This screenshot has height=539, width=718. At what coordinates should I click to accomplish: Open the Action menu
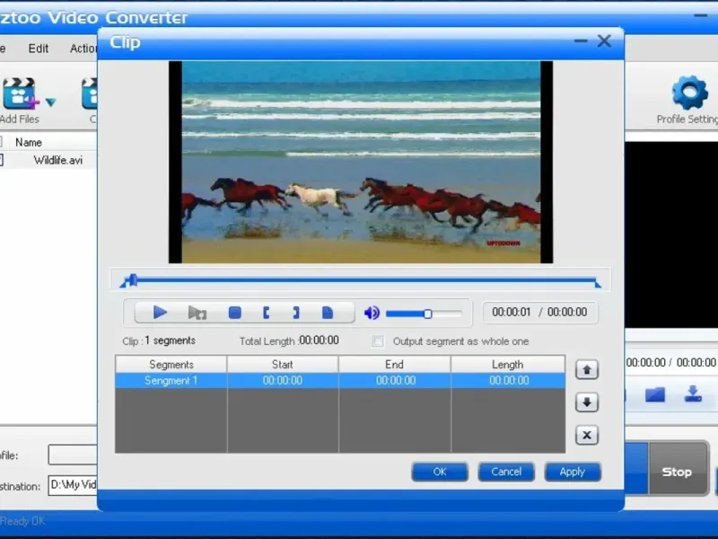click(83, 49)
